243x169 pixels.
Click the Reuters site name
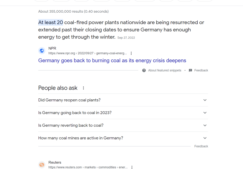pos(55,163)
